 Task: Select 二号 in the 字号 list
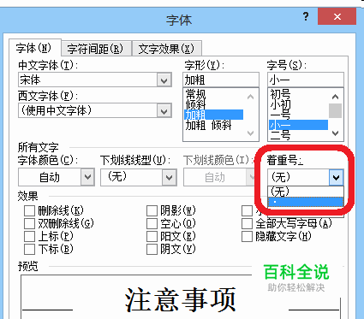(x=298, y=135)
